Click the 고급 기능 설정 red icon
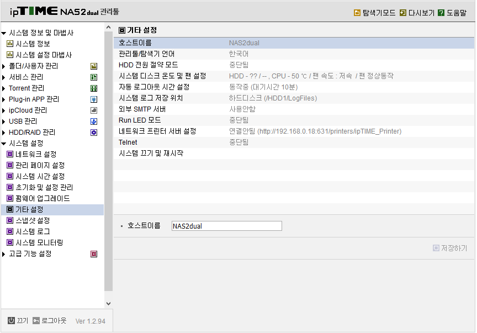The width and height of the screenshot is (477, 333). [x=94, y=254]
